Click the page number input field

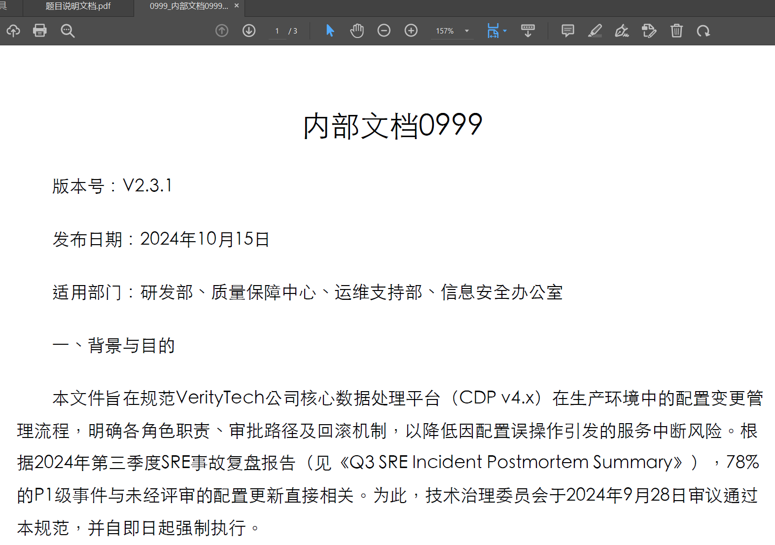click(278, 31)
